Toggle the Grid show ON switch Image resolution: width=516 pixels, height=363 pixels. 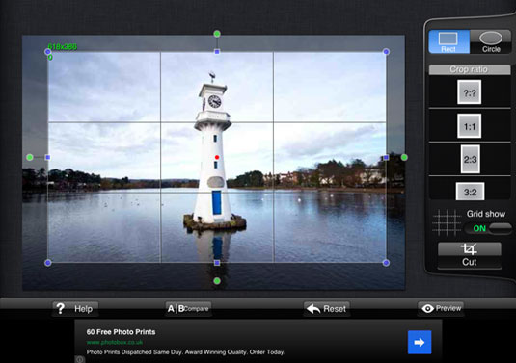click(x=488, y=228)
